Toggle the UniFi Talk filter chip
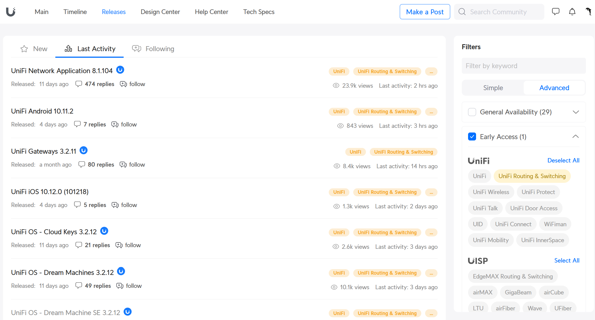 [485, 208]
